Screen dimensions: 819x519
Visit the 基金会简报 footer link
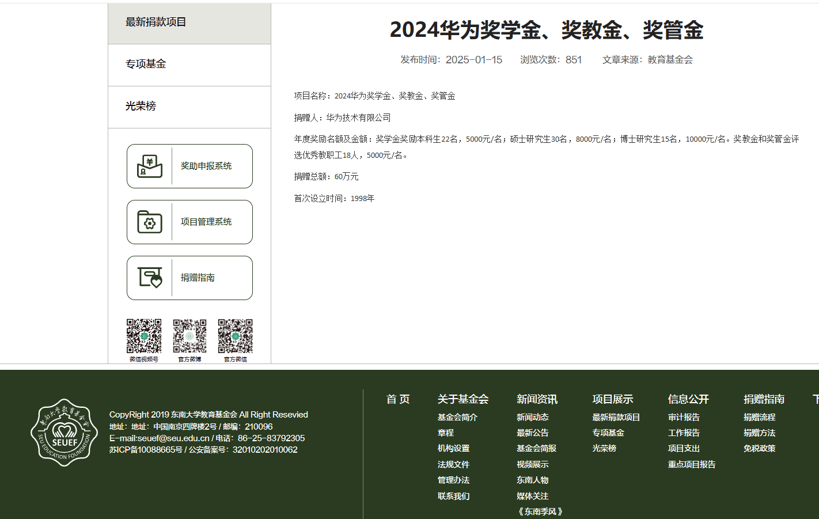coord(537,448)
